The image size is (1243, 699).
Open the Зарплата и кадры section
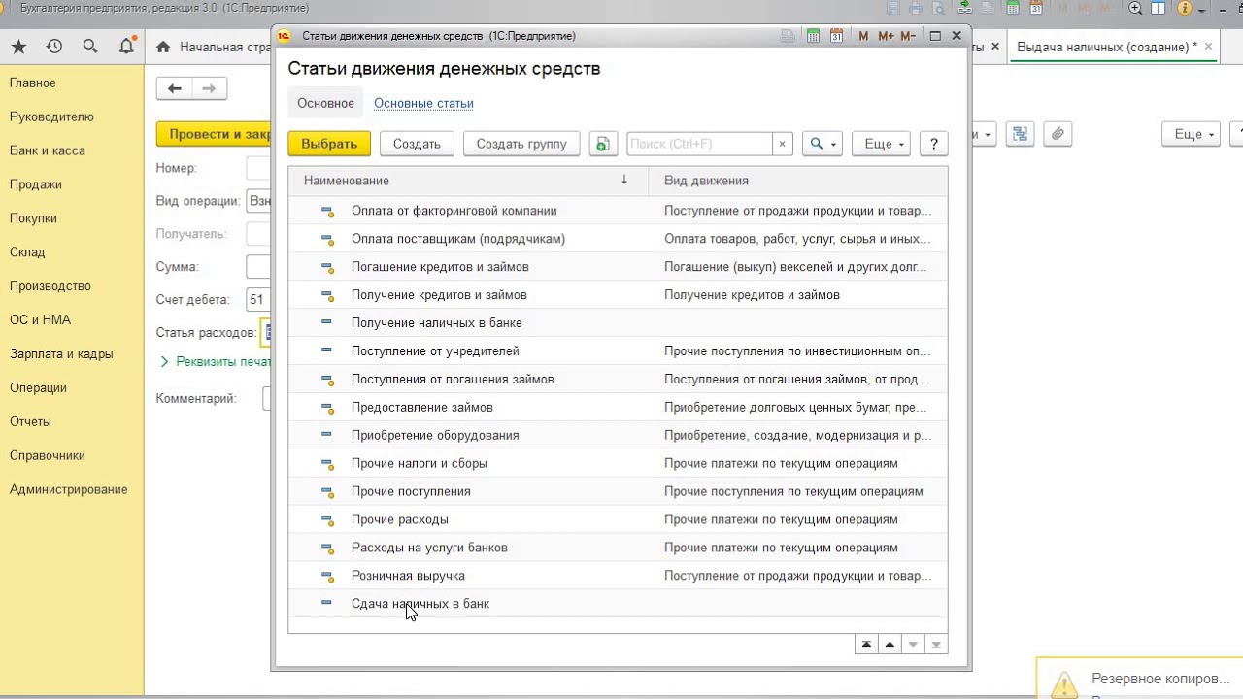click(x=61, y=353)
